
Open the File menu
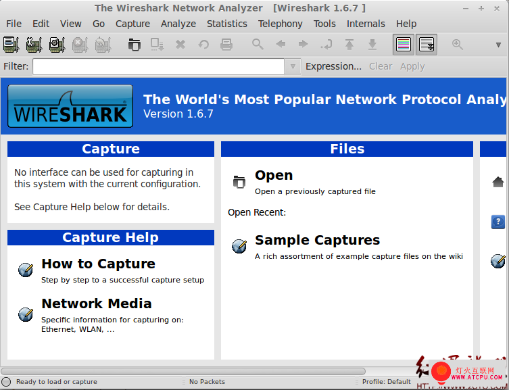coord(14,24)
